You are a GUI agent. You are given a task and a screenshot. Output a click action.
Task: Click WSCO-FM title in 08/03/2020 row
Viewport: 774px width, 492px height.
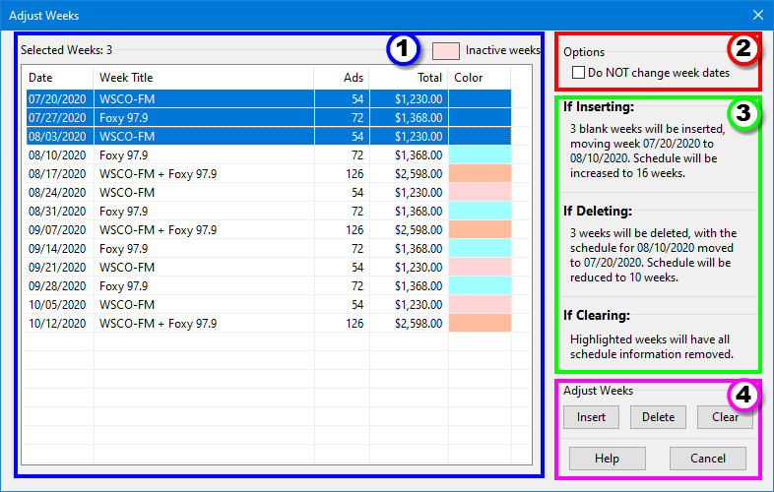pyautogui.click(x=127, y=137)
